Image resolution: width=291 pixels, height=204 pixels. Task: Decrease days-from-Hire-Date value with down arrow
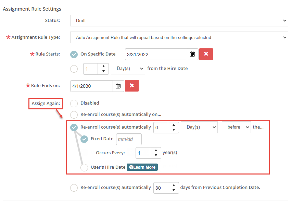pos(103,71)
